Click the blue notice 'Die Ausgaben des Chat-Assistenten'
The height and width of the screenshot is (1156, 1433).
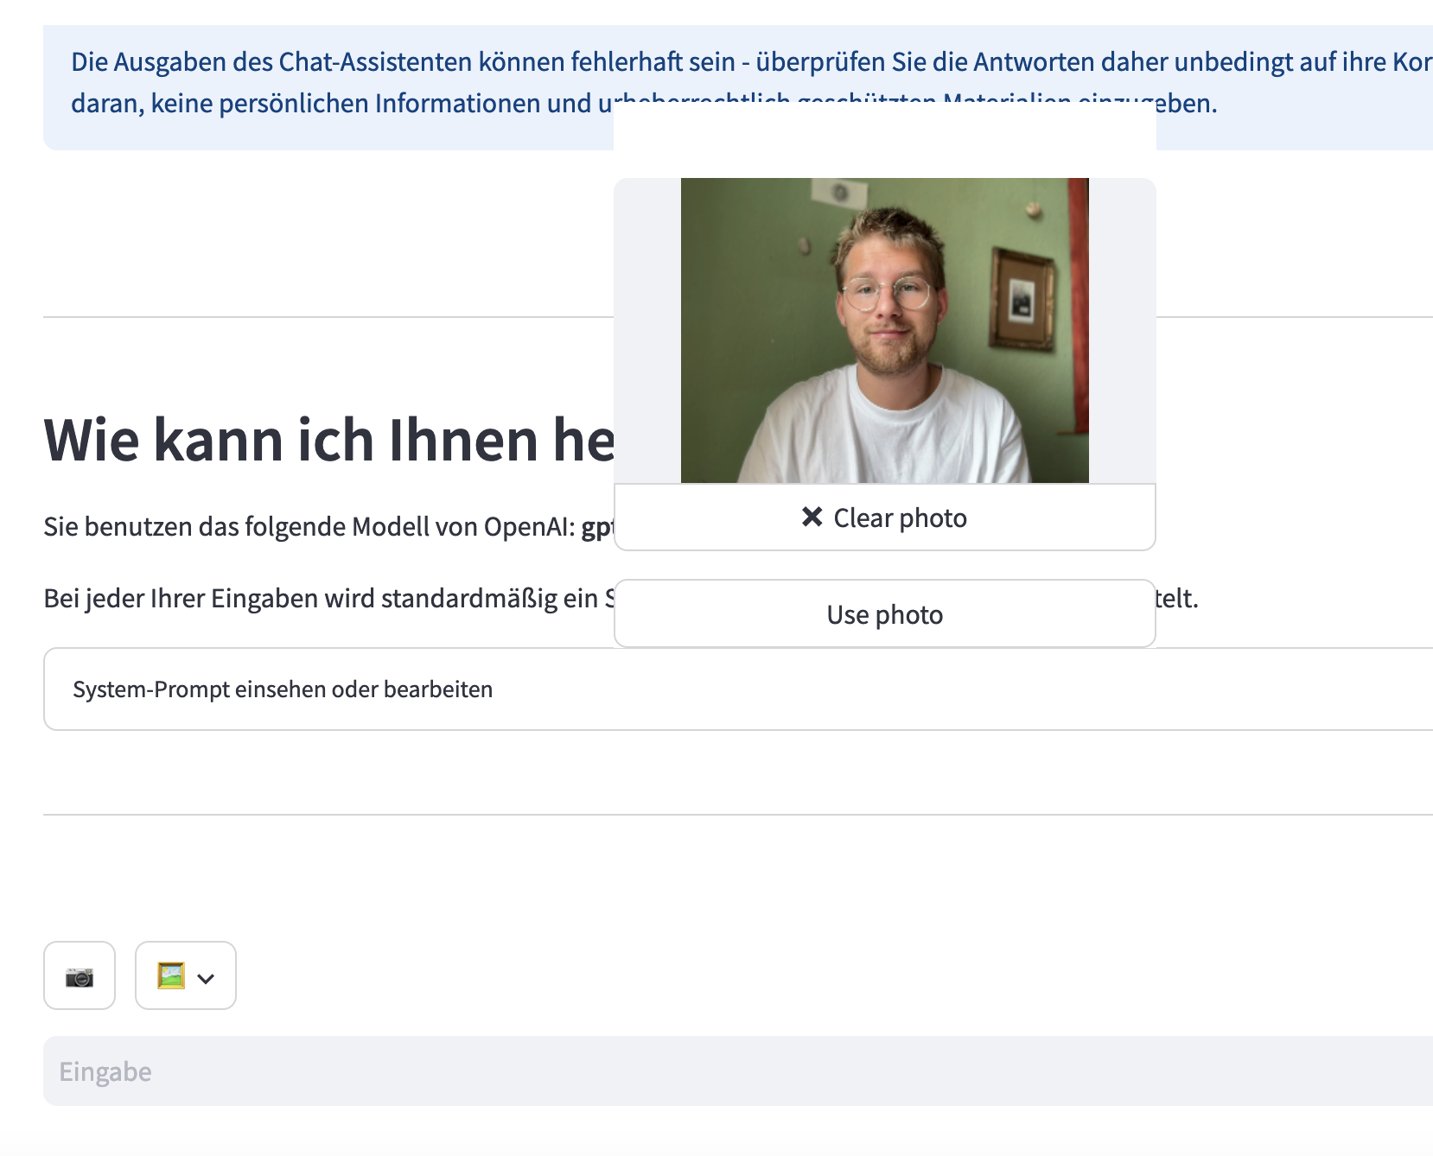click(738, 87)
